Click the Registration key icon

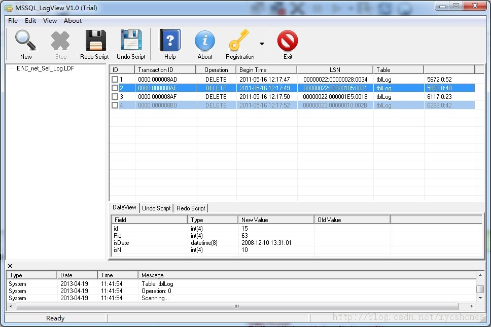point(239,41)
